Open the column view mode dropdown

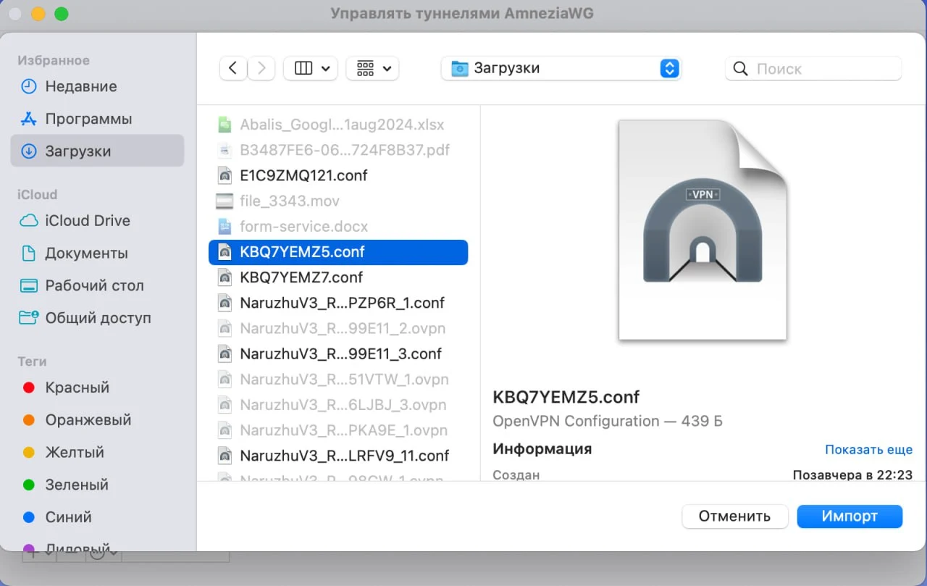coord(311,68)
